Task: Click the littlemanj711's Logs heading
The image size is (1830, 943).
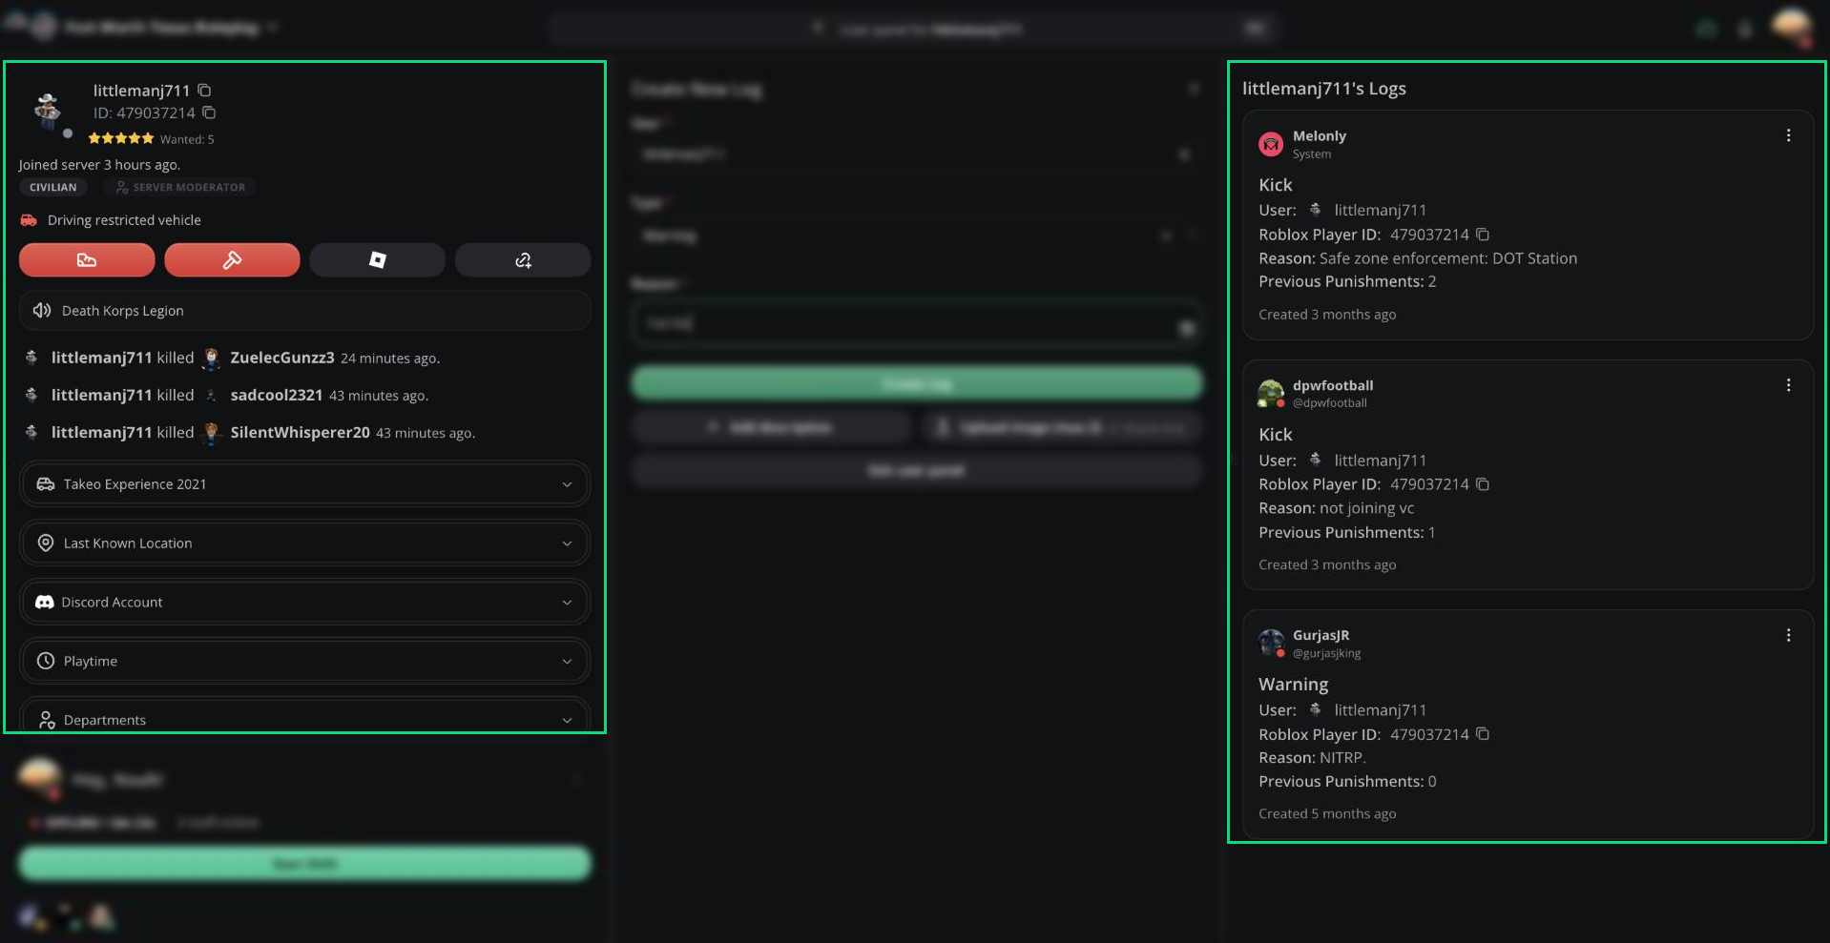Action: pos(1323,88)
